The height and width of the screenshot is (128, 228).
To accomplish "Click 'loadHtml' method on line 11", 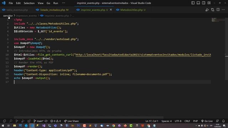I will 35,59.
